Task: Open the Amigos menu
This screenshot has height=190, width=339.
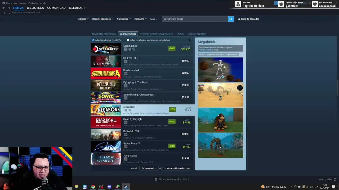Action: pos(23,3)
